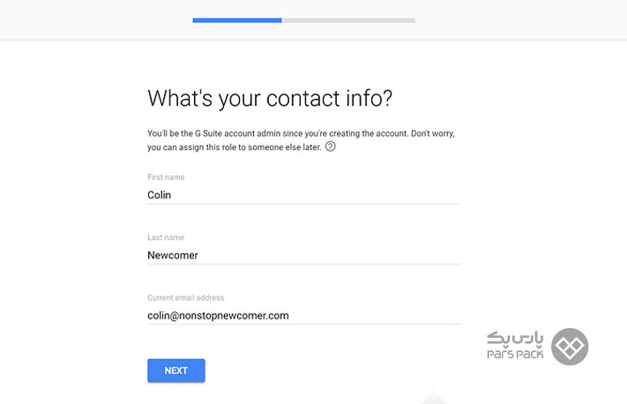627x404 pixels.
Task: Place cursor after the word Newcomer
Action: tap(198, 256)
